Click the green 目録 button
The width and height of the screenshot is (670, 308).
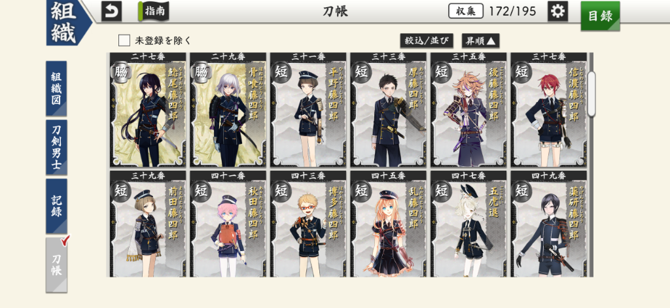[600, 16]
